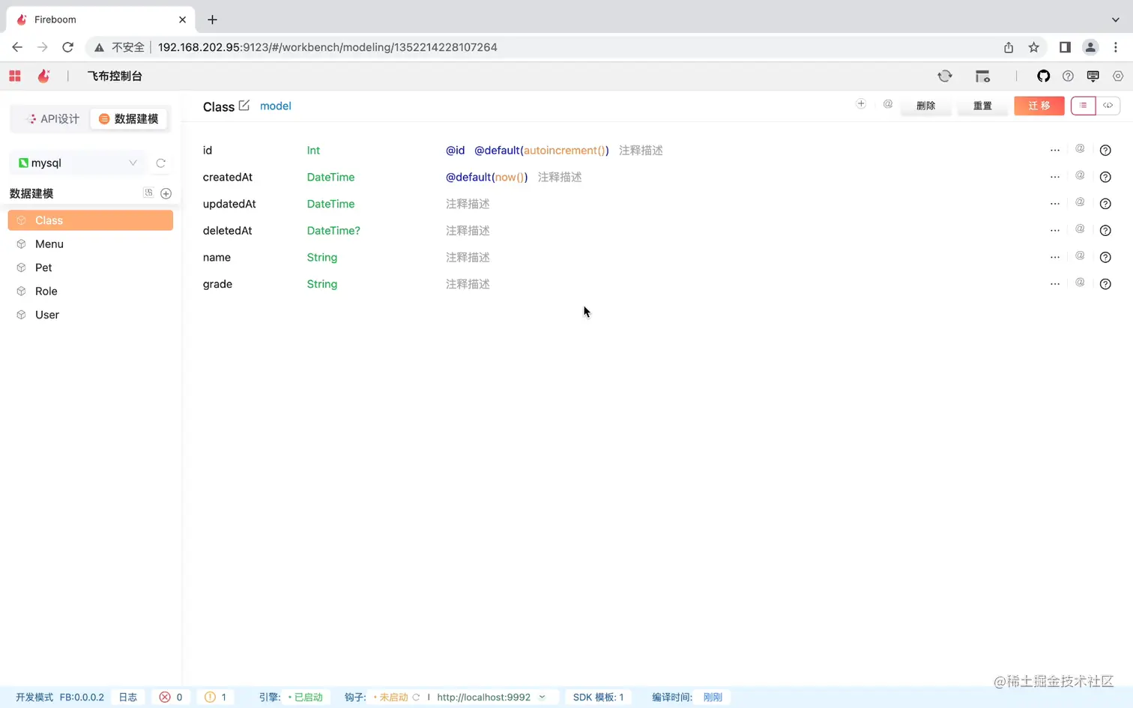Change the DateTime type of updatedAt
The width and height of the screenshot is (1133, 708).
pos(330,204)
